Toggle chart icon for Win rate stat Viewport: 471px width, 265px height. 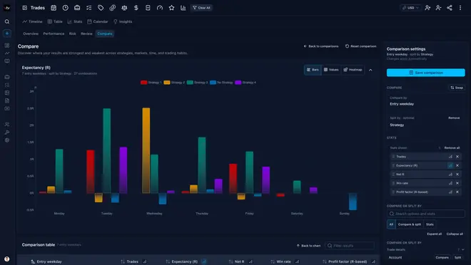point(450,183)
